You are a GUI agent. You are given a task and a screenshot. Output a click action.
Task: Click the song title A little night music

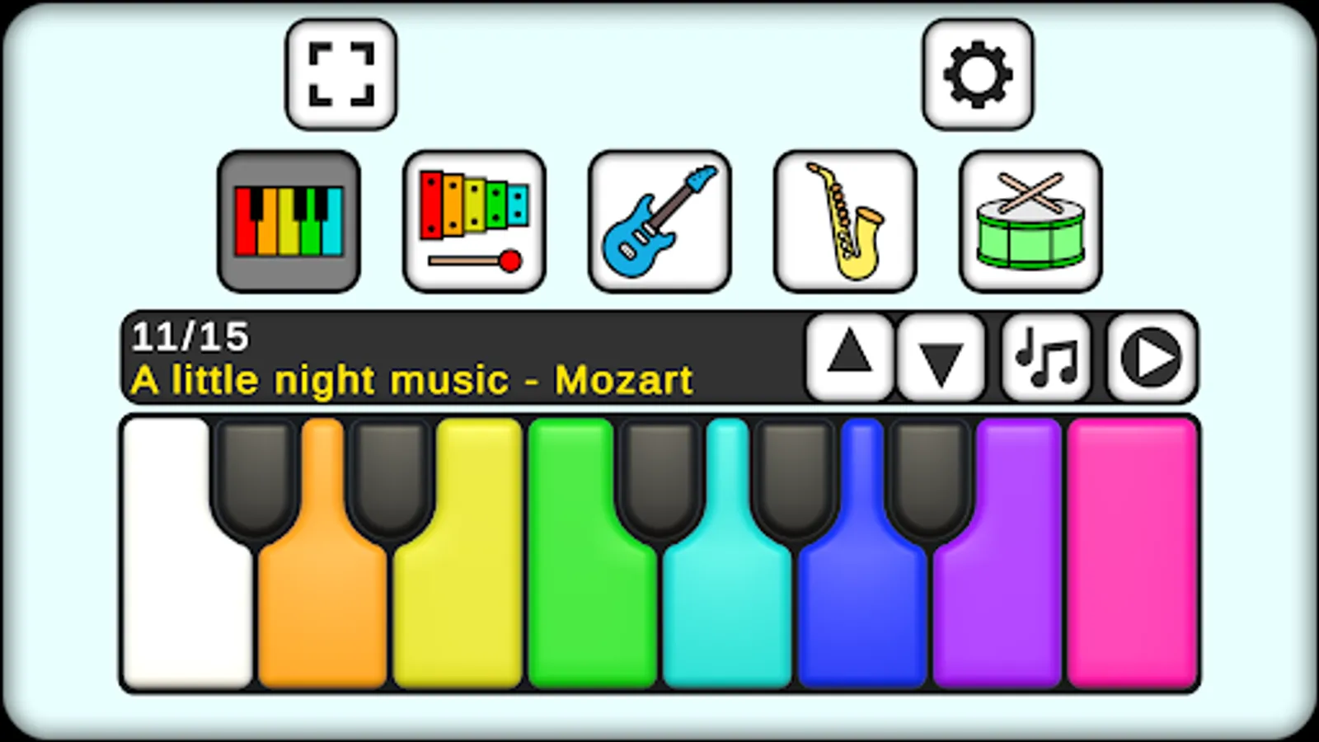[320, 380]
